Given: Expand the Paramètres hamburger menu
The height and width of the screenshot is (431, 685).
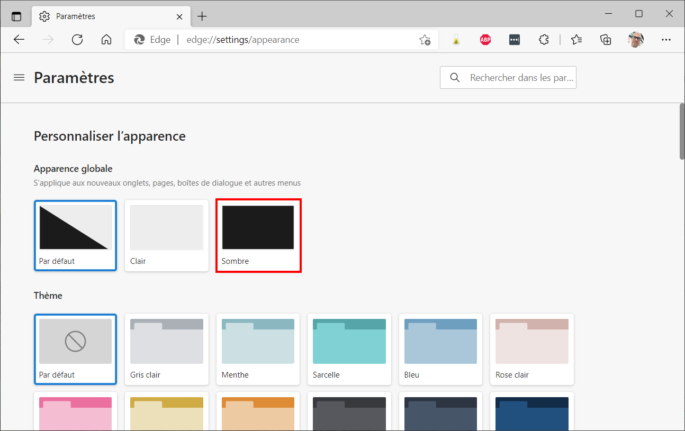Looking at the screenshot, I should [19, 78].
